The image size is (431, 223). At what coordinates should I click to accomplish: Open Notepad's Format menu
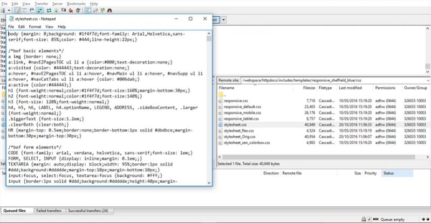coord(35,26)
